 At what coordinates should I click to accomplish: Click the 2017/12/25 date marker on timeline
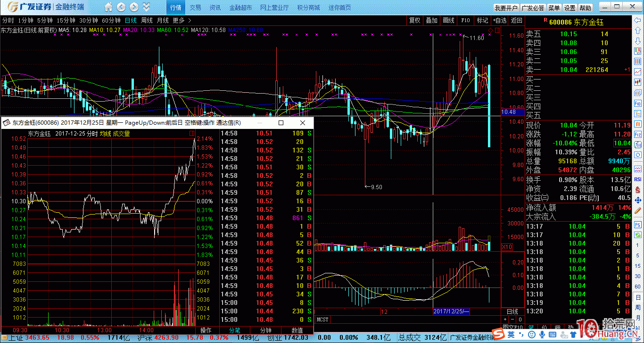451,311
